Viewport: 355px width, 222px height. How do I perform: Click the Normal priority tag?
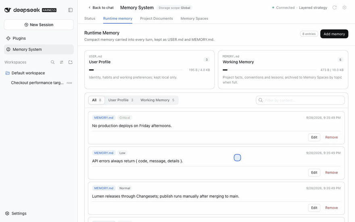pyautogui.click(x=125, y=188)
